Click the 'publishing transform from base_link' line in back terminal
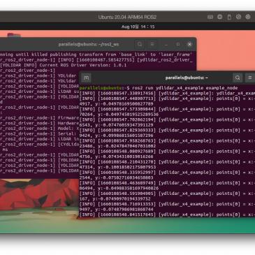The image size is (255, 255). (96, 54)
